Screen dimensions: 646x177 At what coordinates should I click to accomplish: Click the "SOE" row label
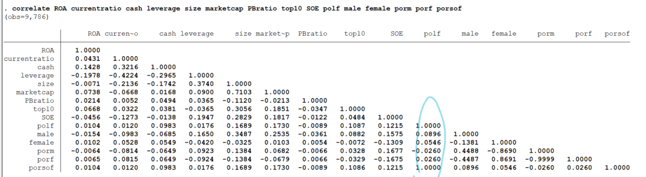pos(48,118)
